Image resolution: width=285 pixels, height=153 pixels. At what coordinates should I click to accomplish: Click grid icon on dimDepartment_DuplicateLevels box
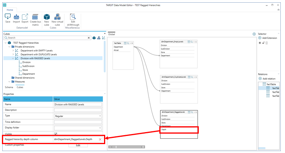click(x=189, y=77)
